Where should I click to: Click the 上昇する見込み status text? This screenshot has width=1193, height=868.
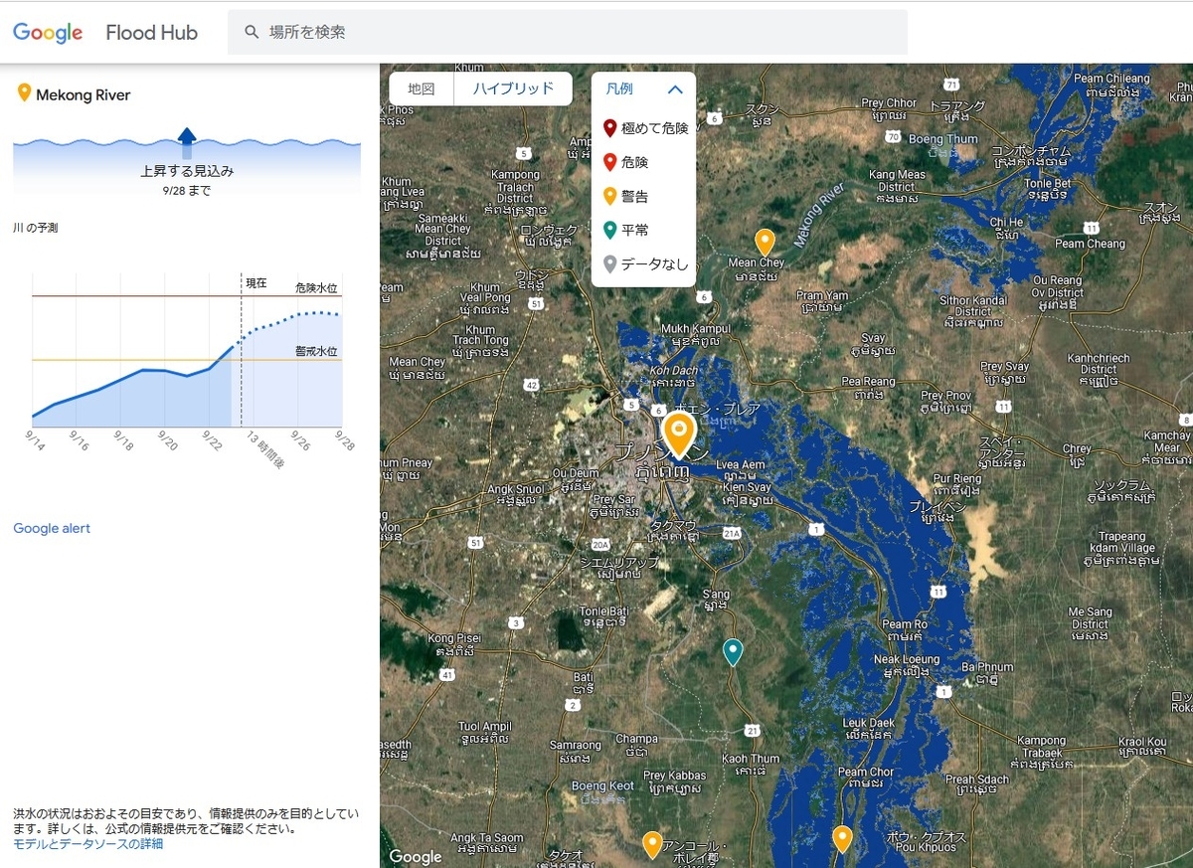click(x=187, y=172)
